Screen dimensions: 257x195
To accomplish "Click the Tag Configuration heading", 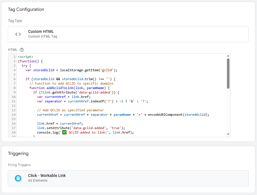I will [x=26, y=9].
